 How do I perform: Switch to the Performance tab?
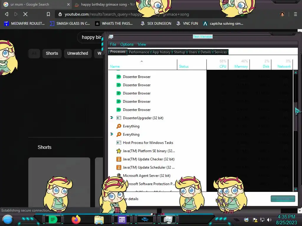coord(139,52)
